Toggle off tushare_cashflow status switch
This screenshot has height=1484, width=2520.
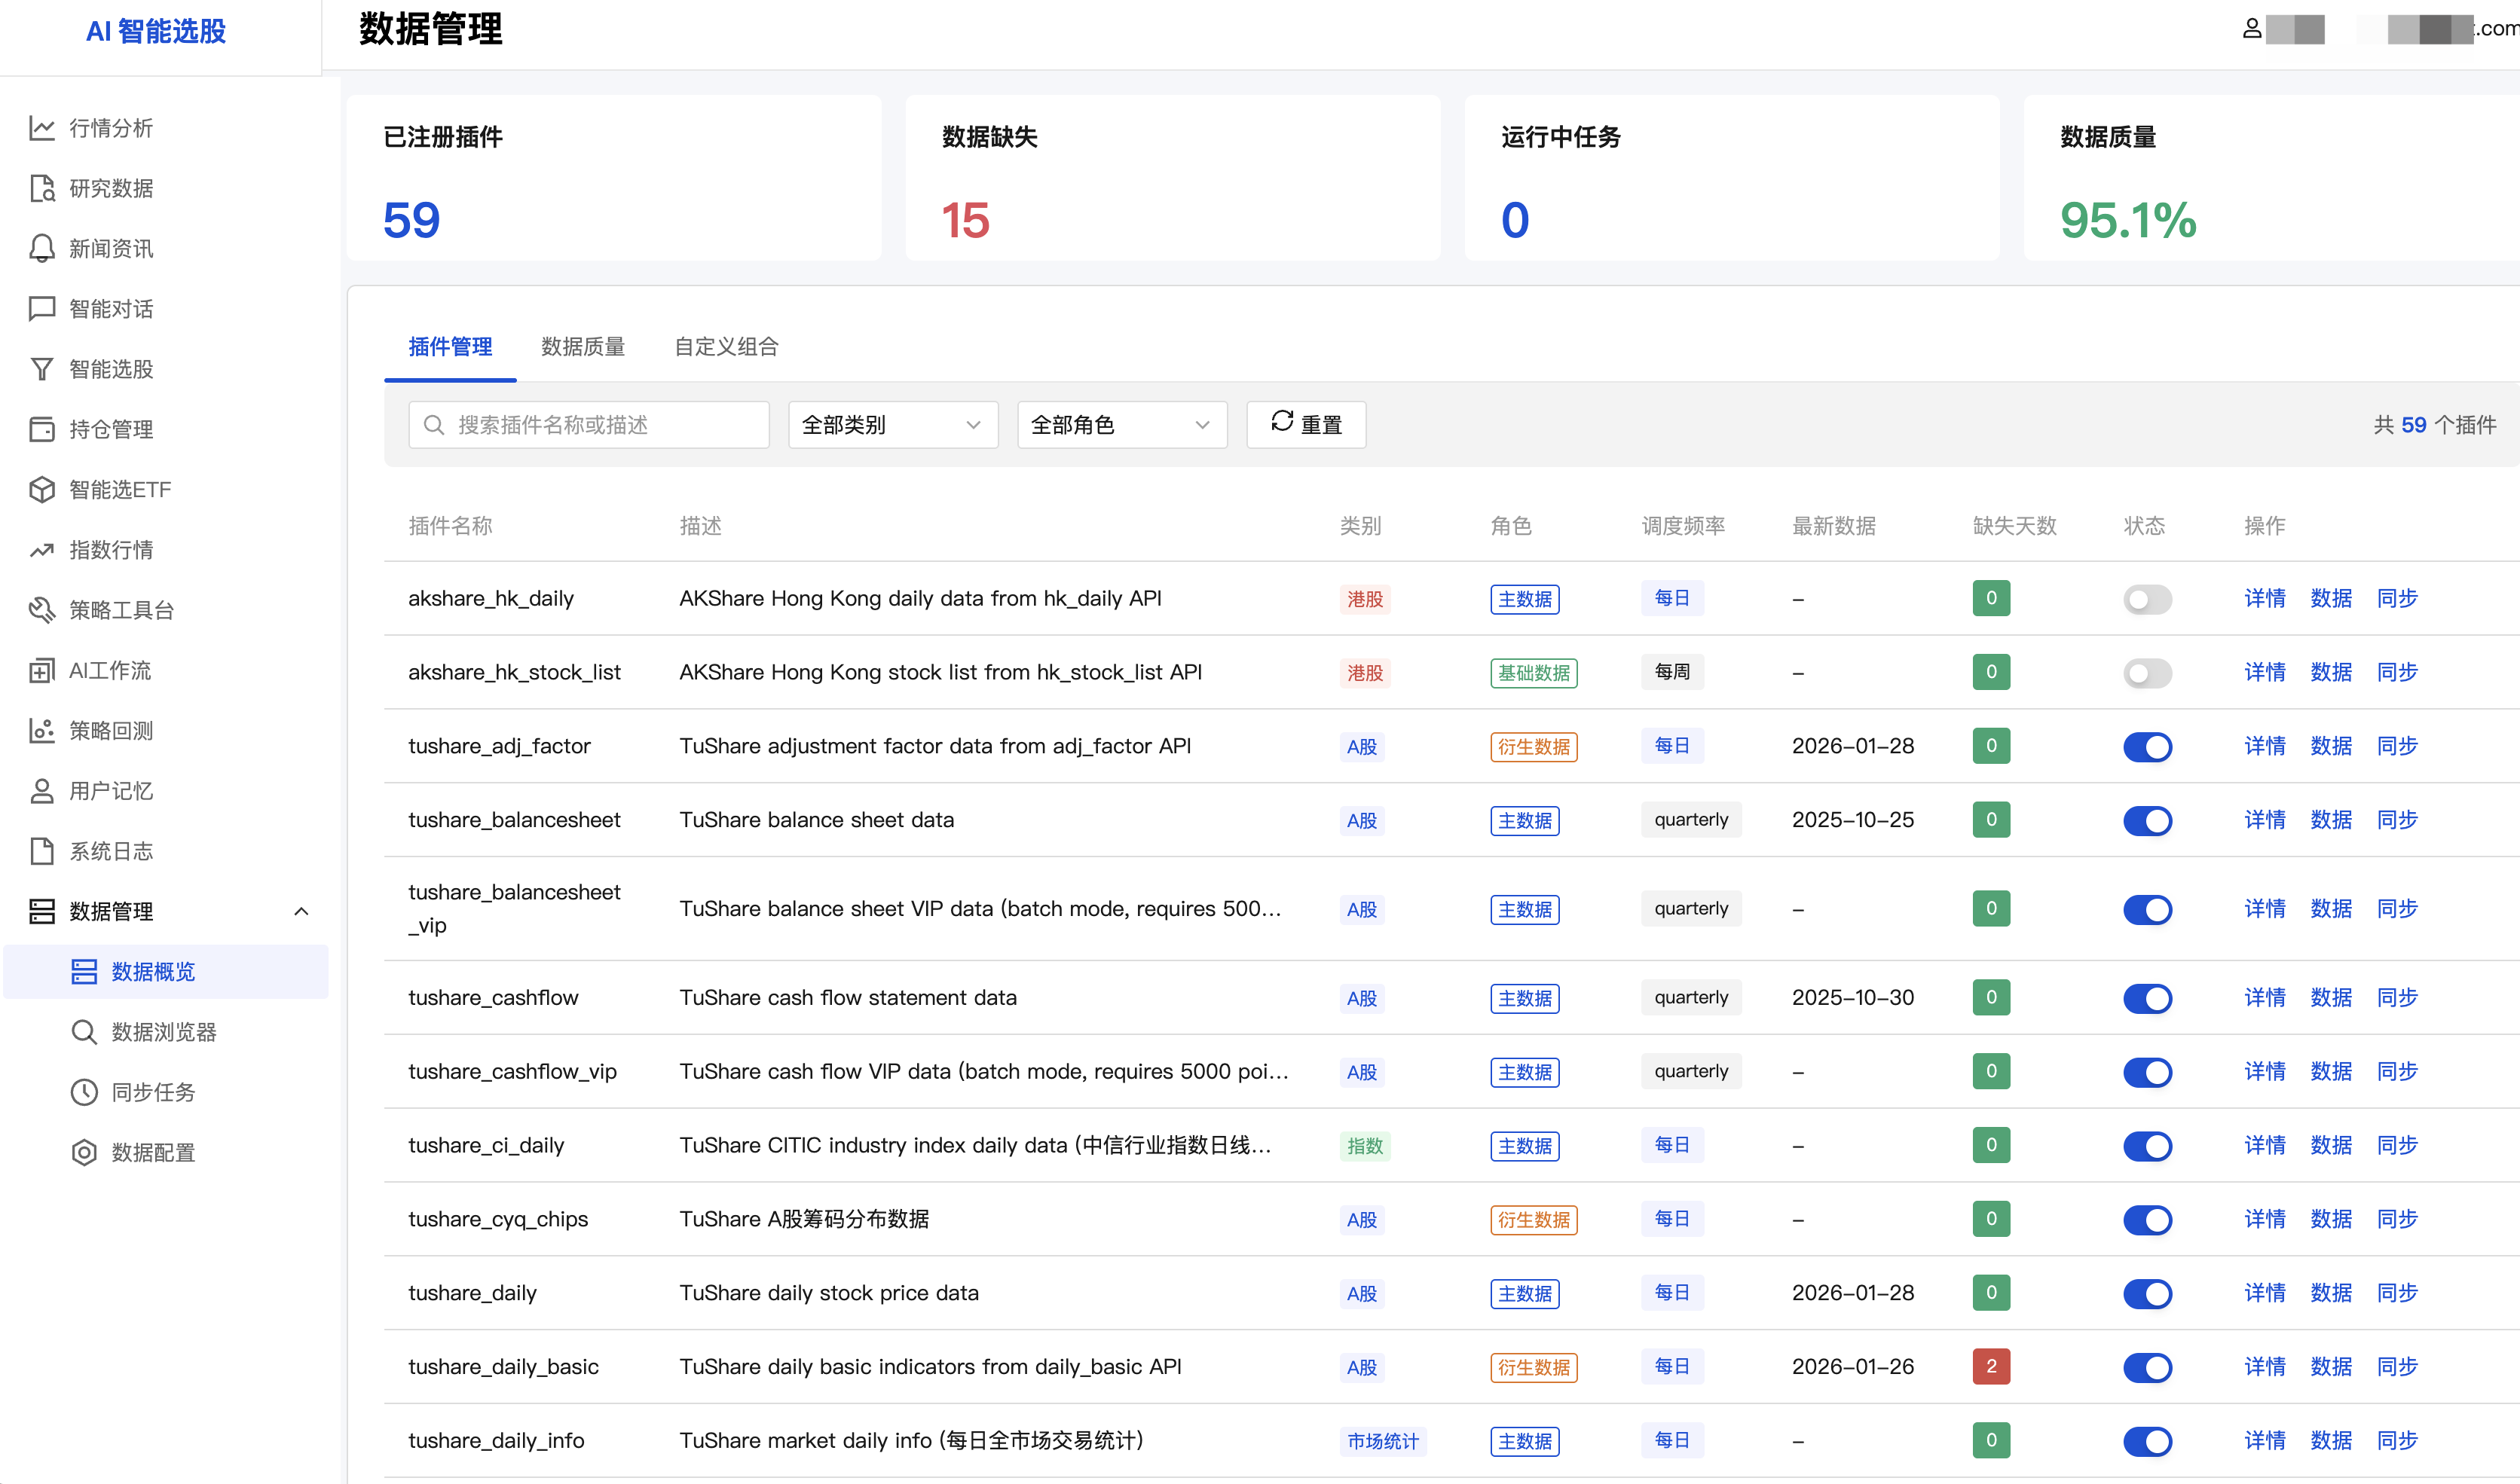tap(2147, 998)
